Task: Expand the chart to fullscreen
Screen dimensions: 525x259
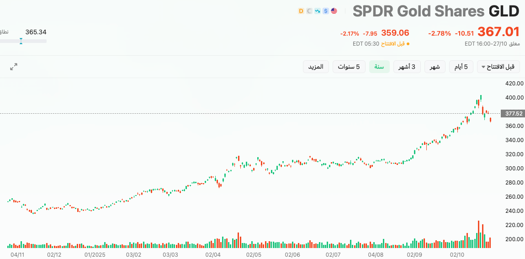Action: point(14,67)
